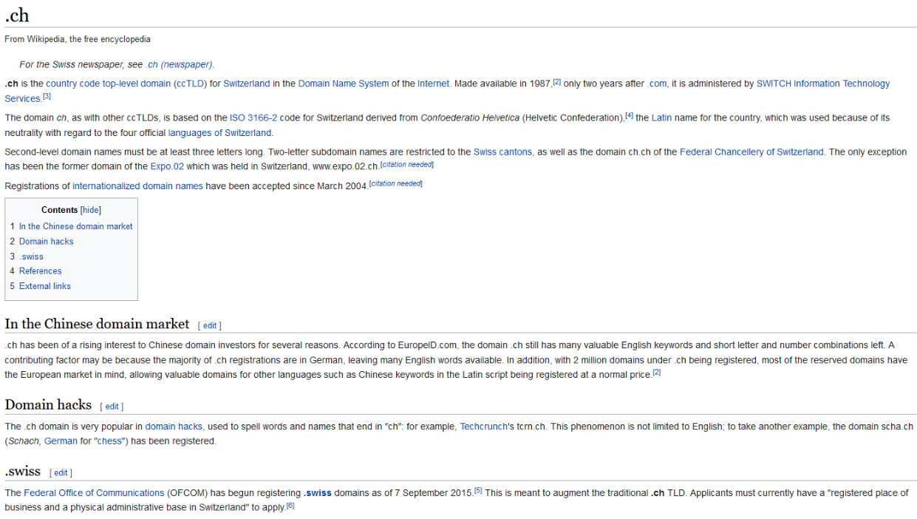This screenshot has height=519, width=917.
Task: Edit the In the Chinese domain market section
Action: [x=210, y=325]
